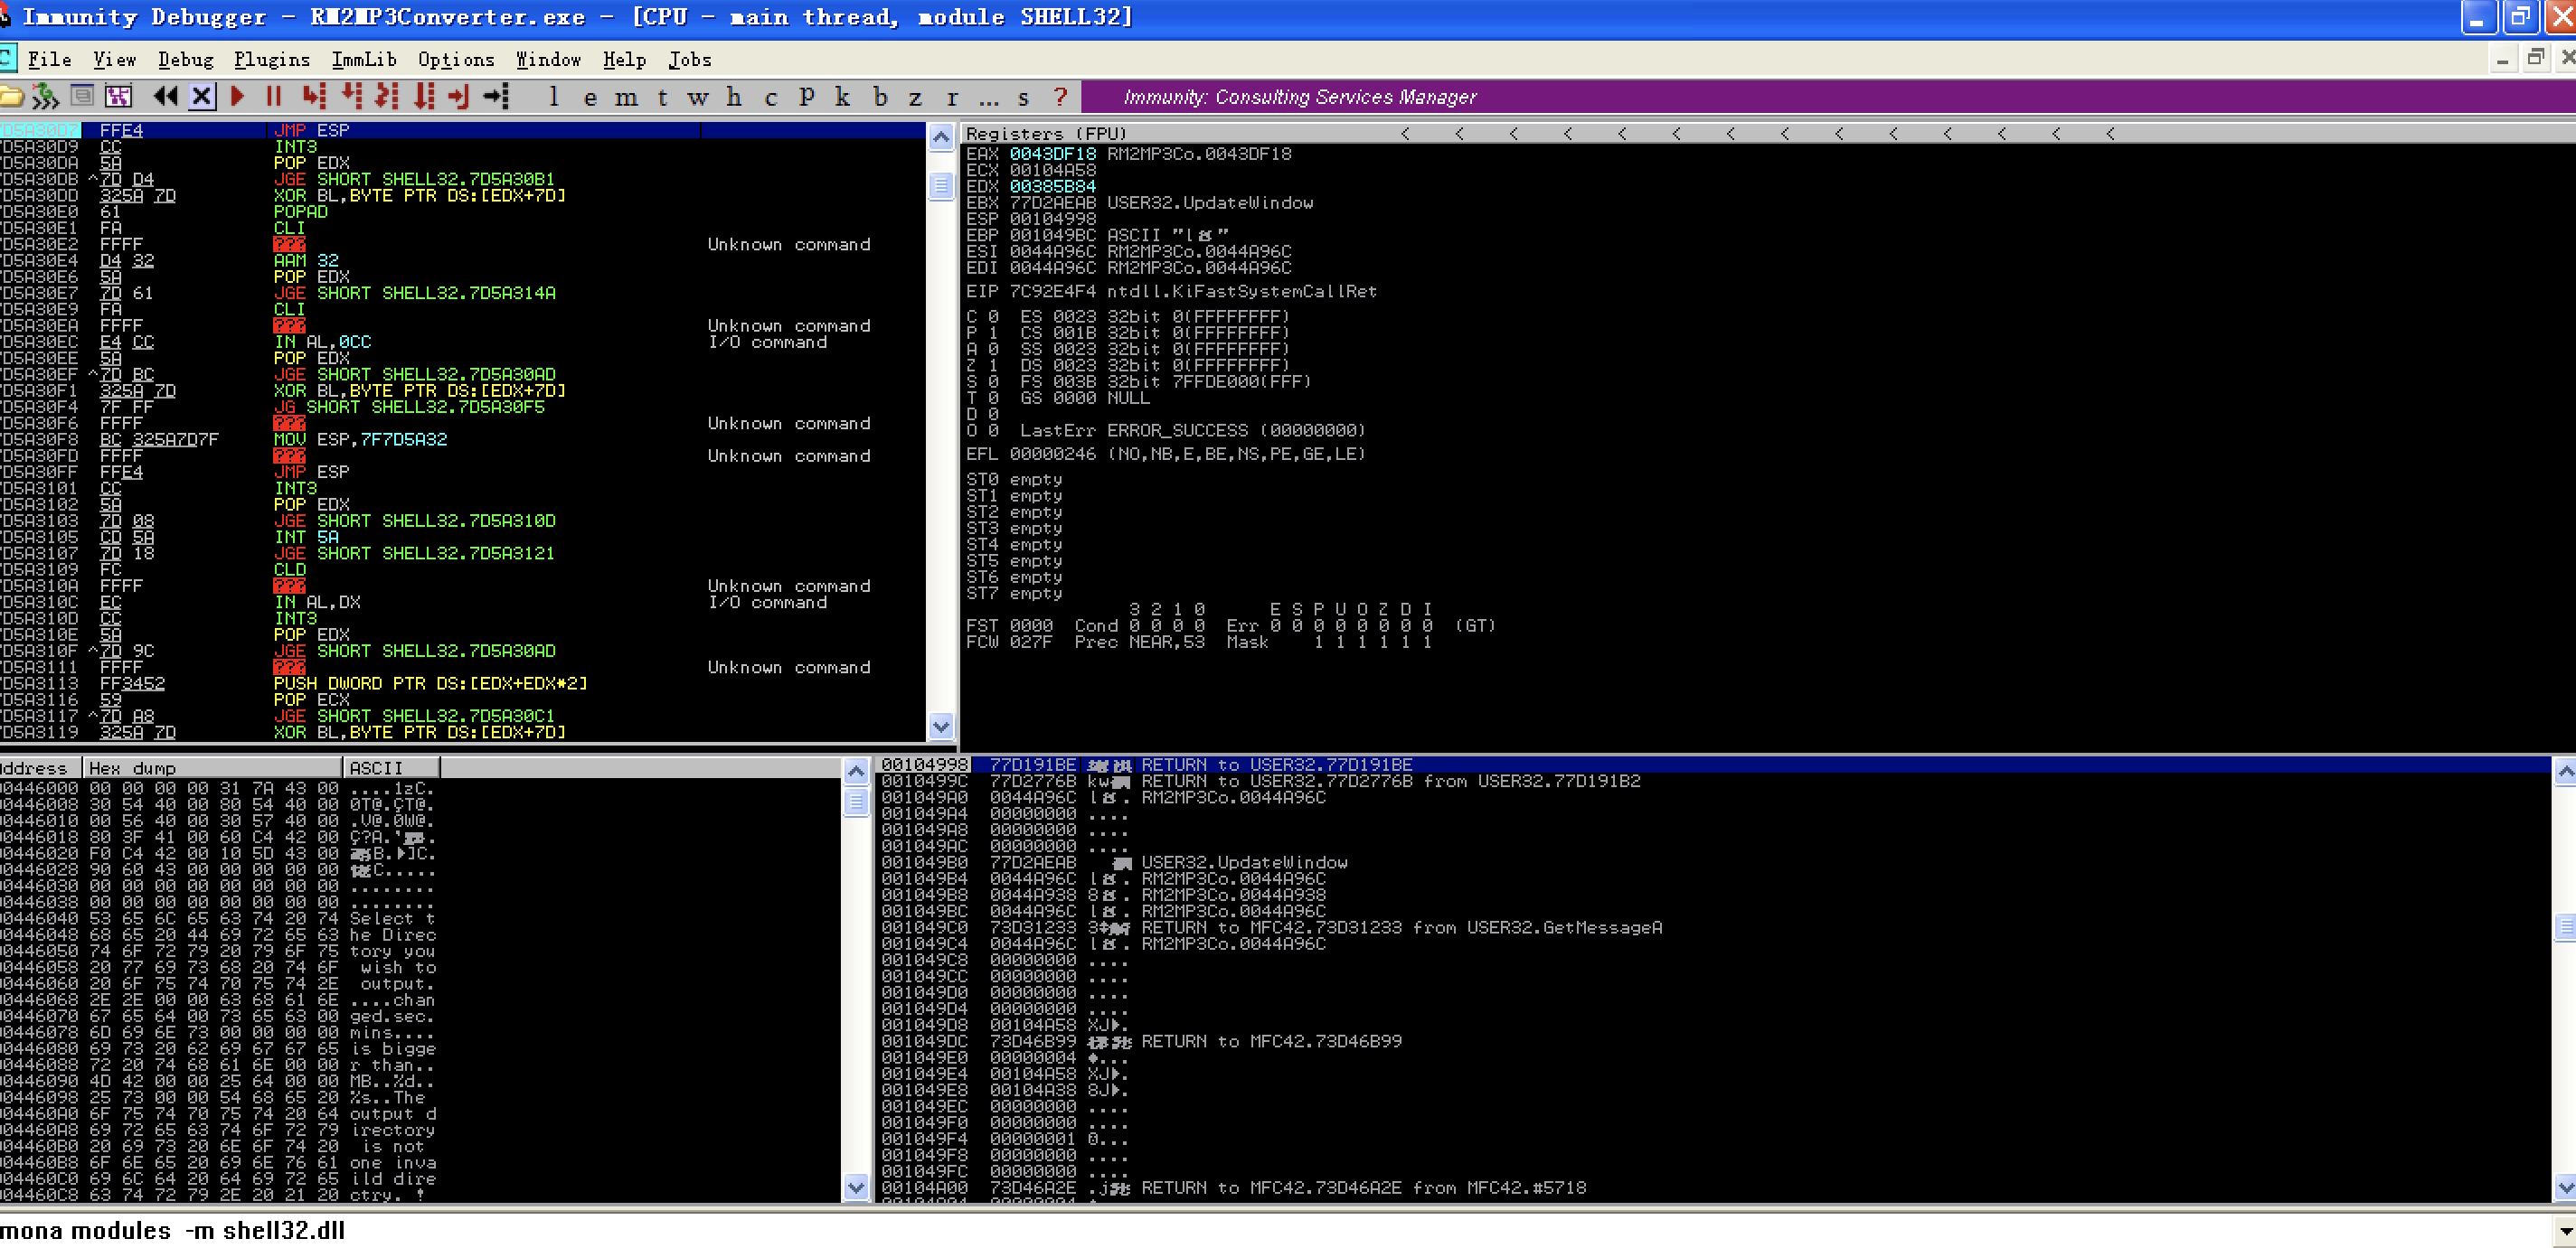The height and width of the screenshot is (1248, 2576).
Task: Open the File menu
Action: [x=49, y=60]
